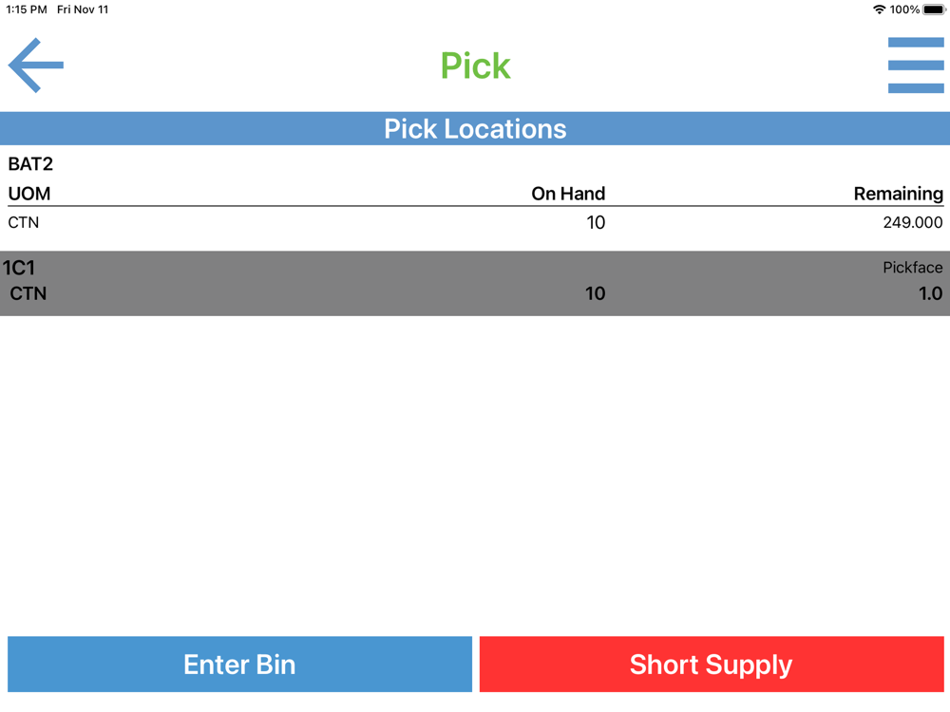The width and height of the screenshot is (950, 712).
Task: Click the Remaining column header
Action: [898, 194]
